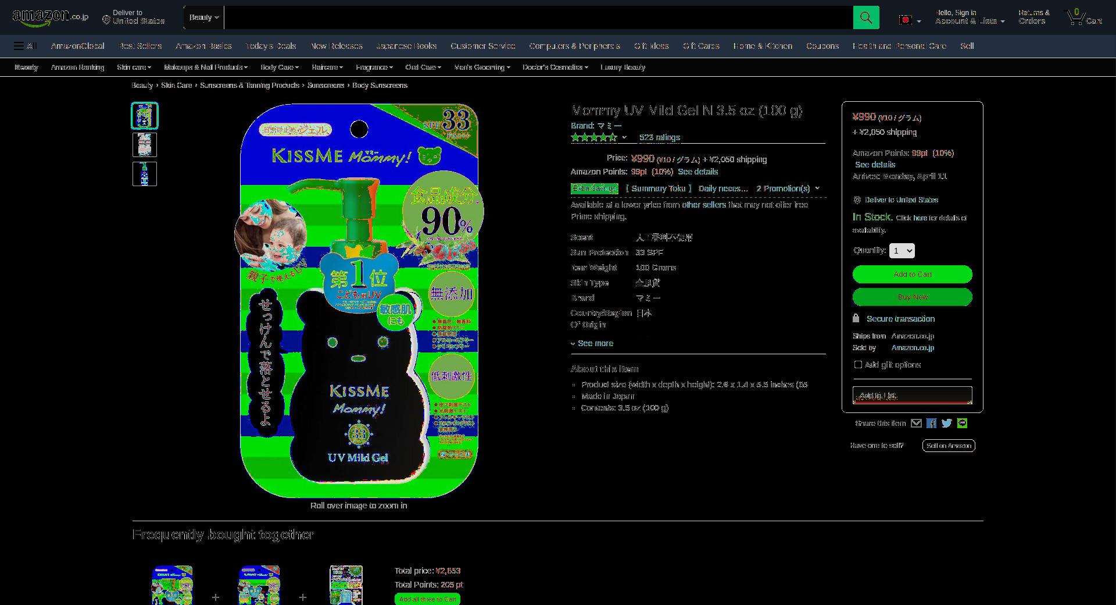This screenshot has width=1116, height=605.
Task: Click the search magnifier button
Action: tap(865, 17)
